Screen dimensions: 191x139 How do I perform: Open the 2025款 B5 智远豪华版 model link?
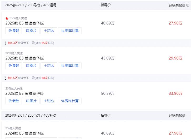tap(25, 58)
